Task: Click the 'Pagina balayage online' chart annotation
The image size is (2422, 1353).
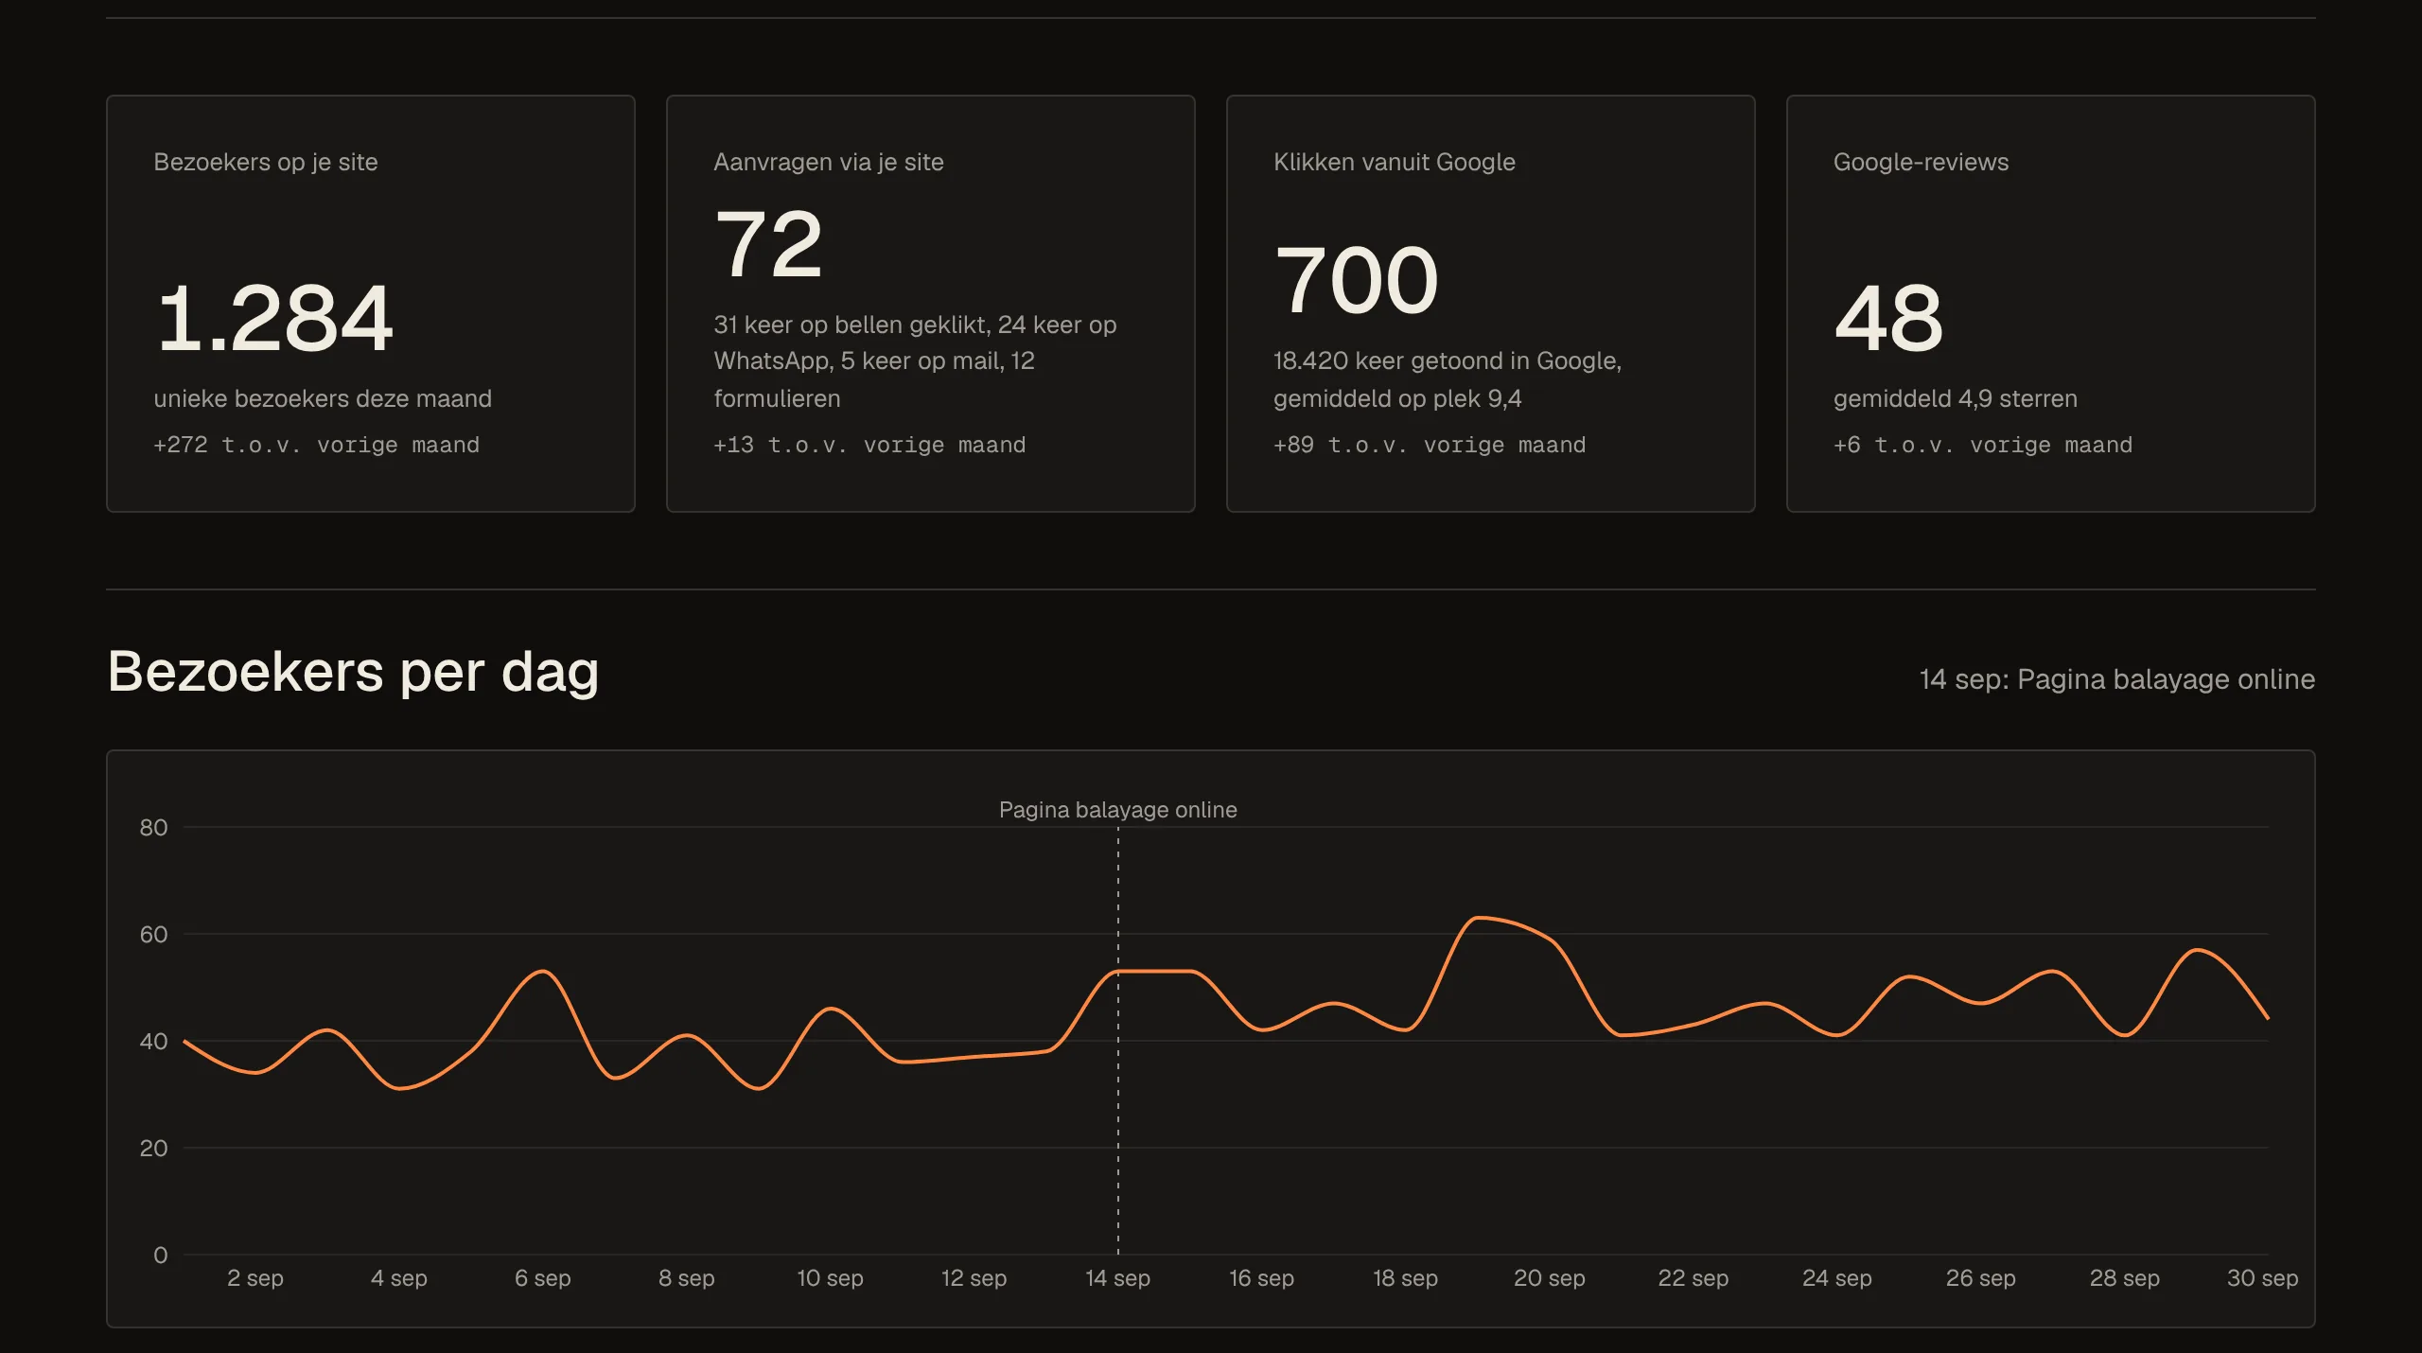Action: tap(1118, 810)
